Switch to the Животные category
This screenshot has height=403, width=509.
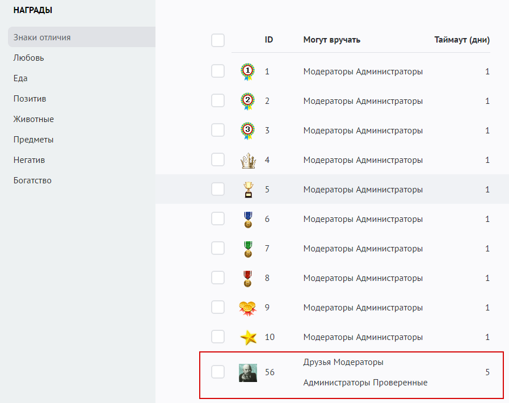34,119
